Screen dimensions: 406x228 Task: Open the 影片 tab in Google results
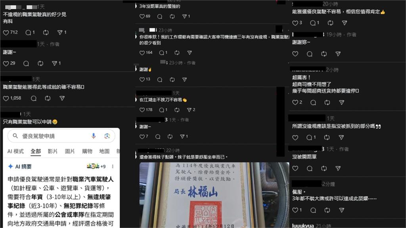click(52, 152)
